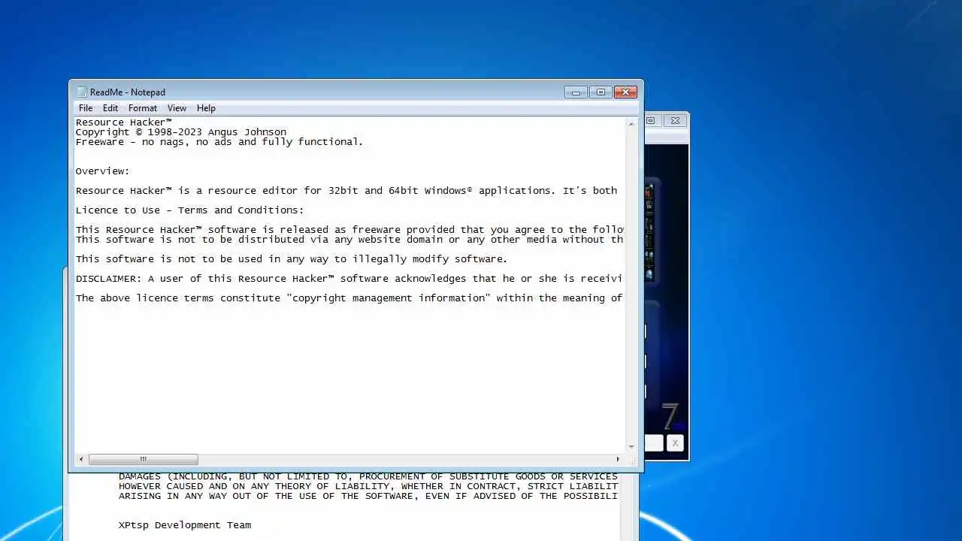Click the 'Freeware - no nags' line
Viewport: 962px width, 541px height.
[x=219, y=141]
